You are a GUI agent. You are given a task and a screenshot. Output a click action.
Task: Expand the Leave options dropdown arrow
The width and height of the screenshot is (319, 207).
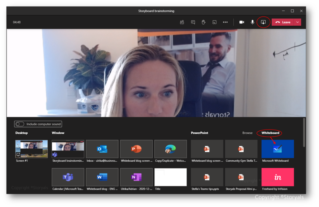[x=298, y=22]
